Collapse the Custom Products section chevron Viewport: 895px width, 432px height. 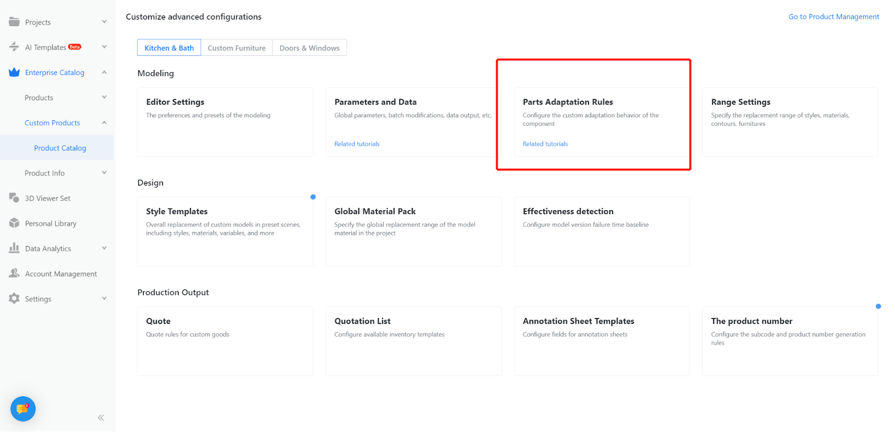(104, 122)
